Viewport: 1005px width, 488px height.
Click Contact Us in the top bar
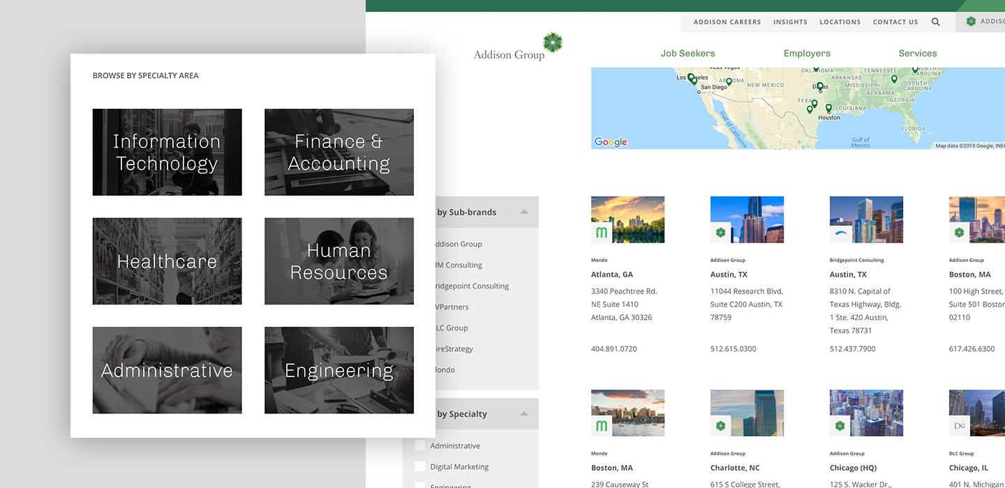[895, 22]
